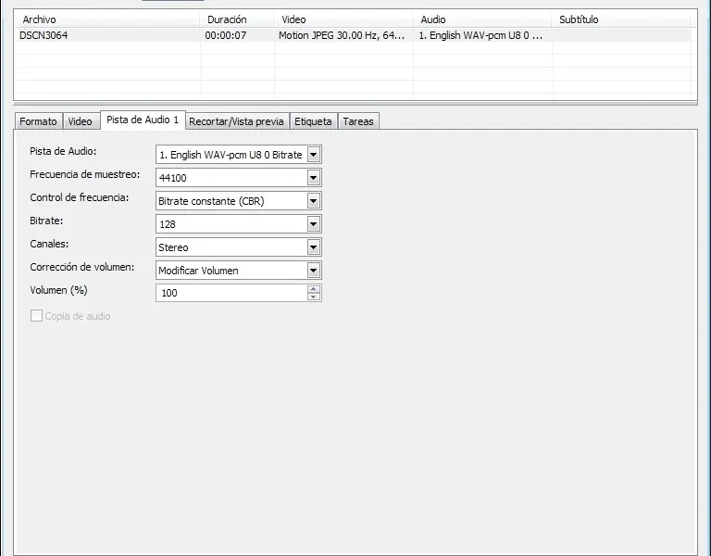Viewport: 711px width, 556px height.
Task: Open the Tareas tab
Action: 358,121
